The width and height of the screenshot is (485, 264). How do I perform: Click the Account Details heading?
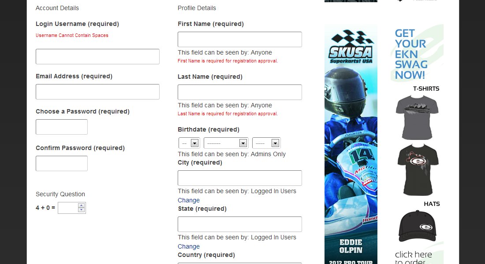point(57,8)
